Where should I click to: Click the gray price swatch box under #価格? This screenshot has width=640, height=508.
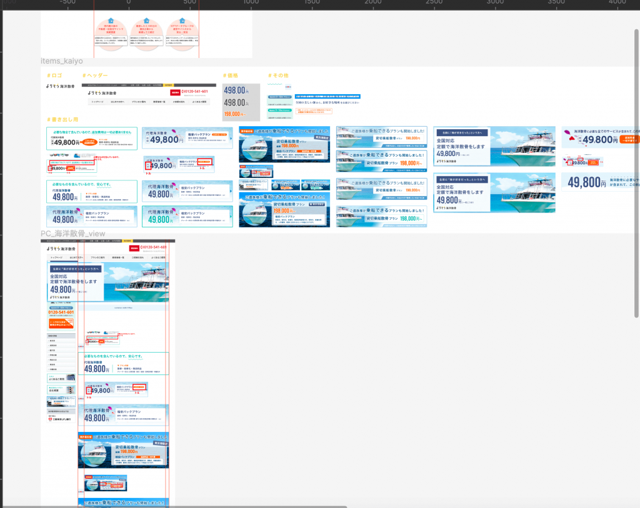[x=241, y=102]
